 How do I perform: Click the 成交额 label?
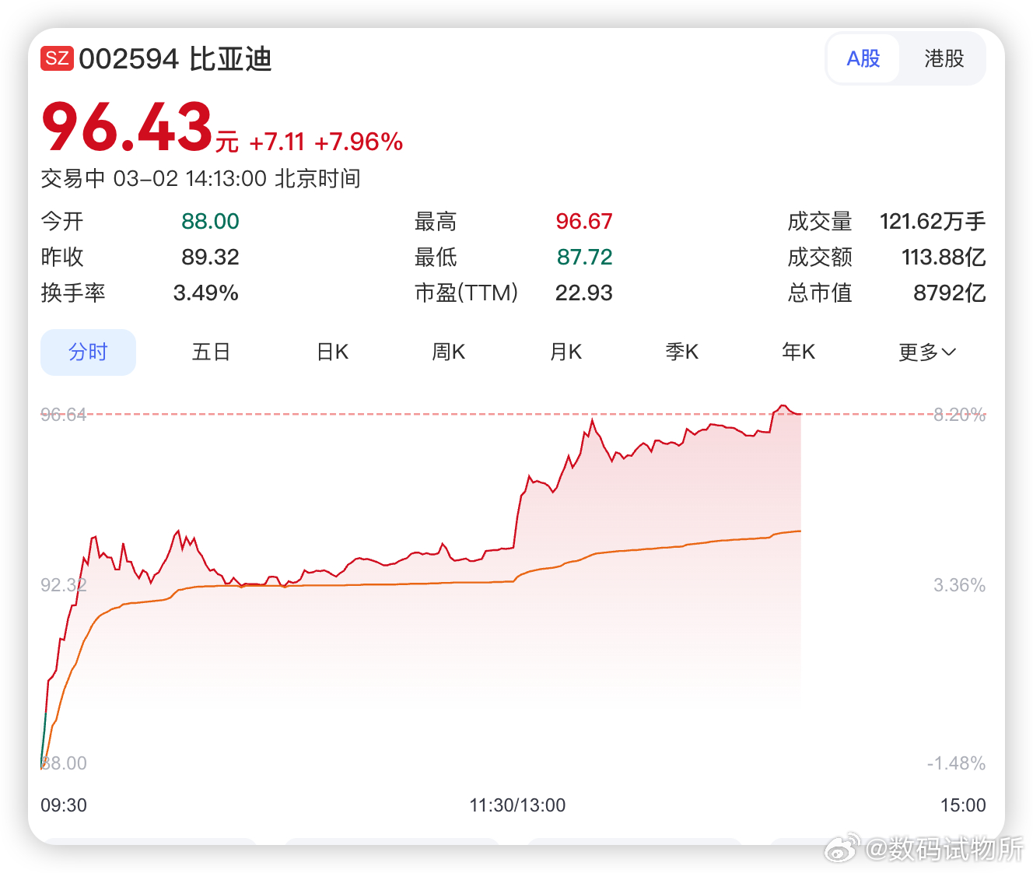coord(820,258)
